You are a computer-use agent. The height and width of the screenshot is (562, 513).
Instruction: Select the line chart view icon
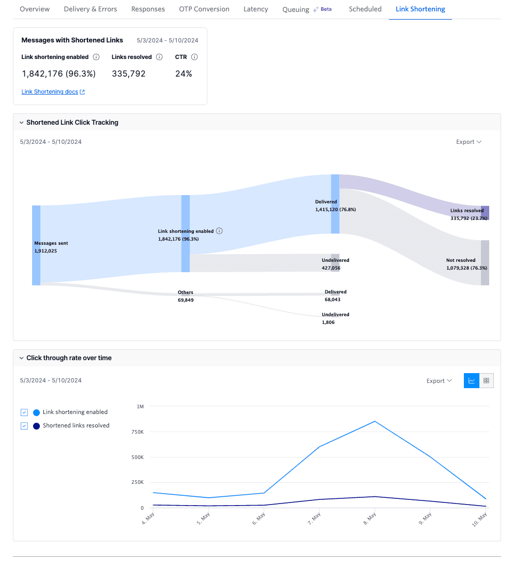[471, 380]
